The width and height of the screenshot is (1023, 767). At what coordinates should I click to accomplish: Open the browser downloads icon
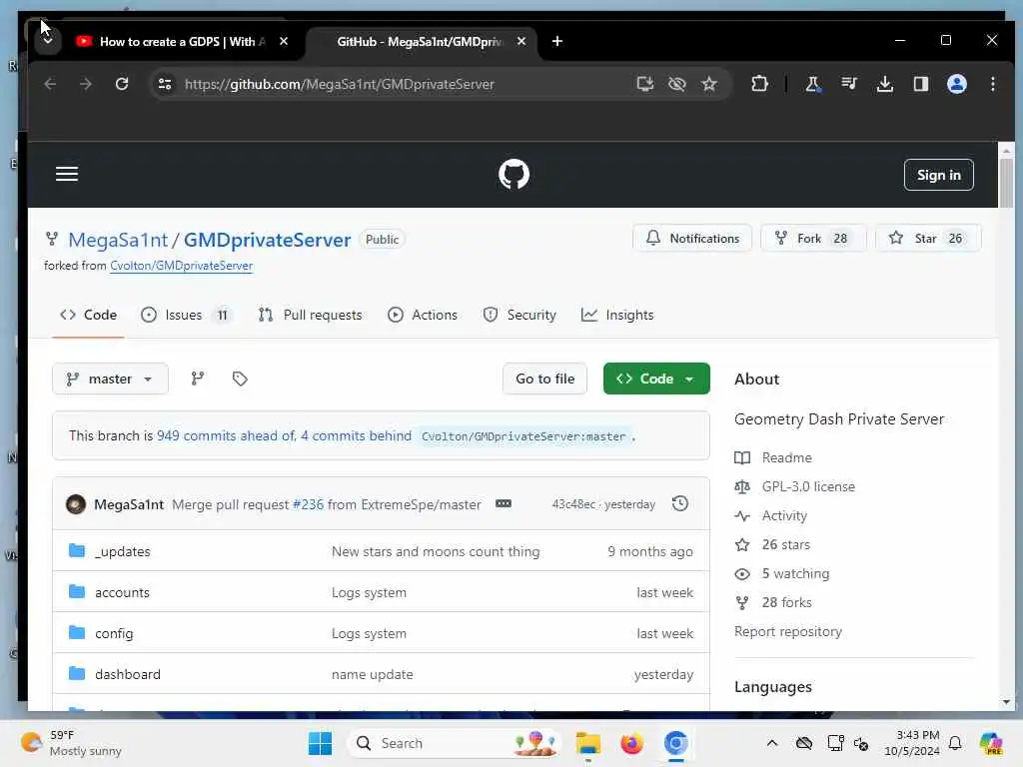pyautogui.click(x=885, y=84)
